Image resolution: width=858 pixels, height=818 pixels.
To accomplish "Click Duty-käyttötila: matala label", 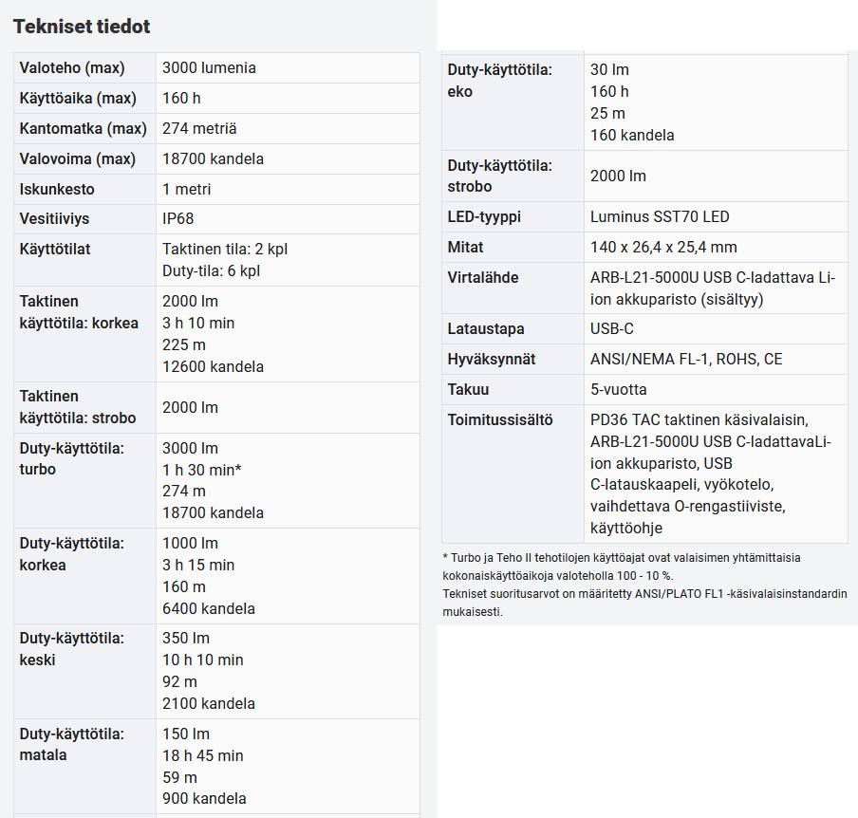I will click(72, 744).
